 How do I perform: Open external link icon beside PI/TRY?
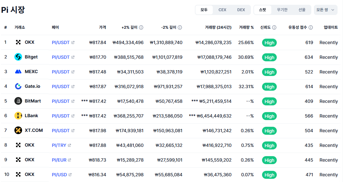coord(69,145)
